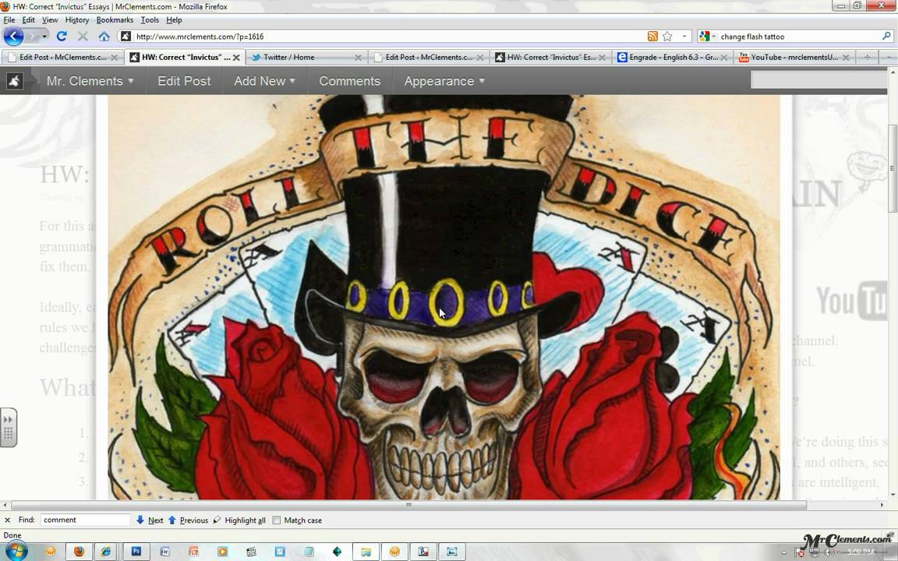The height and width of the screenshot is (561, 898).
Task: Open Internet Explorer from the taskbar
Action: [107, 552]
